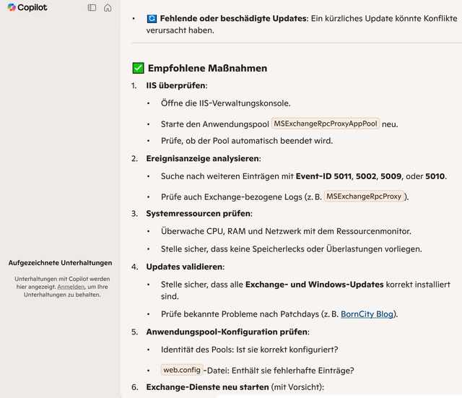Viewport: 462px width, 398px height.
Task: Click the Aufgezeichnete Unterhaltungen sidebar heading
Action: (x=60, y=263)
